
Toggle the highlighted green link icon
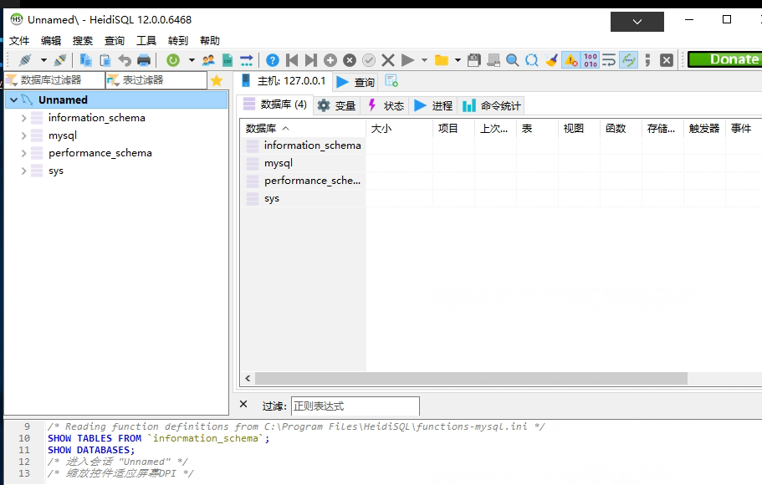pyautogui.click(x=628, y=60)
